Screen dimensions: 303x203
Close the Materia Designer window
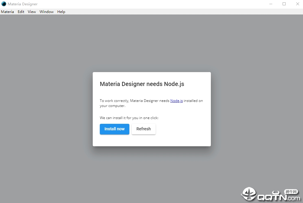pyautogui.click(x=298, y=4)
